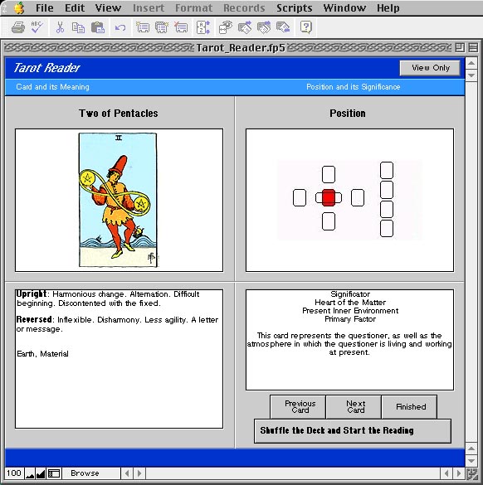Create a New Record via toolbar icon
Screen dimensions: 483x485
(143, 27)
